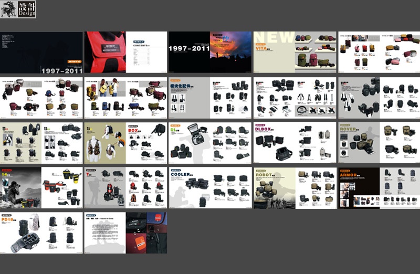Open the spread showing harness straps
This screenshot has height=274, width=420.
[295, 98]
